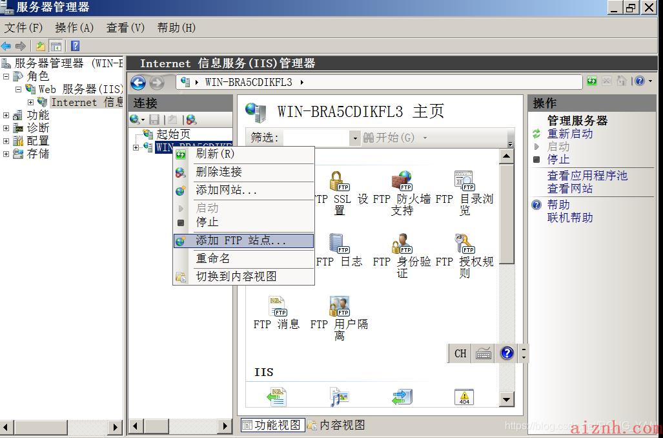Image resolution: width=663 pixels, height=438 pixels.
Task: Click 联机帮助 link
Action: click(570, 218)
